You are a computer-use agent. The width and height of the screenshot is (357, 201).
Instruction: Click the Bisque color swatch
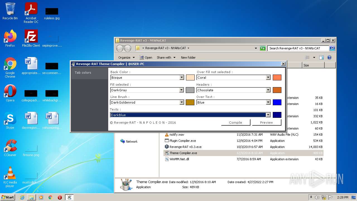pyautogui.click(x=190, y=78)
